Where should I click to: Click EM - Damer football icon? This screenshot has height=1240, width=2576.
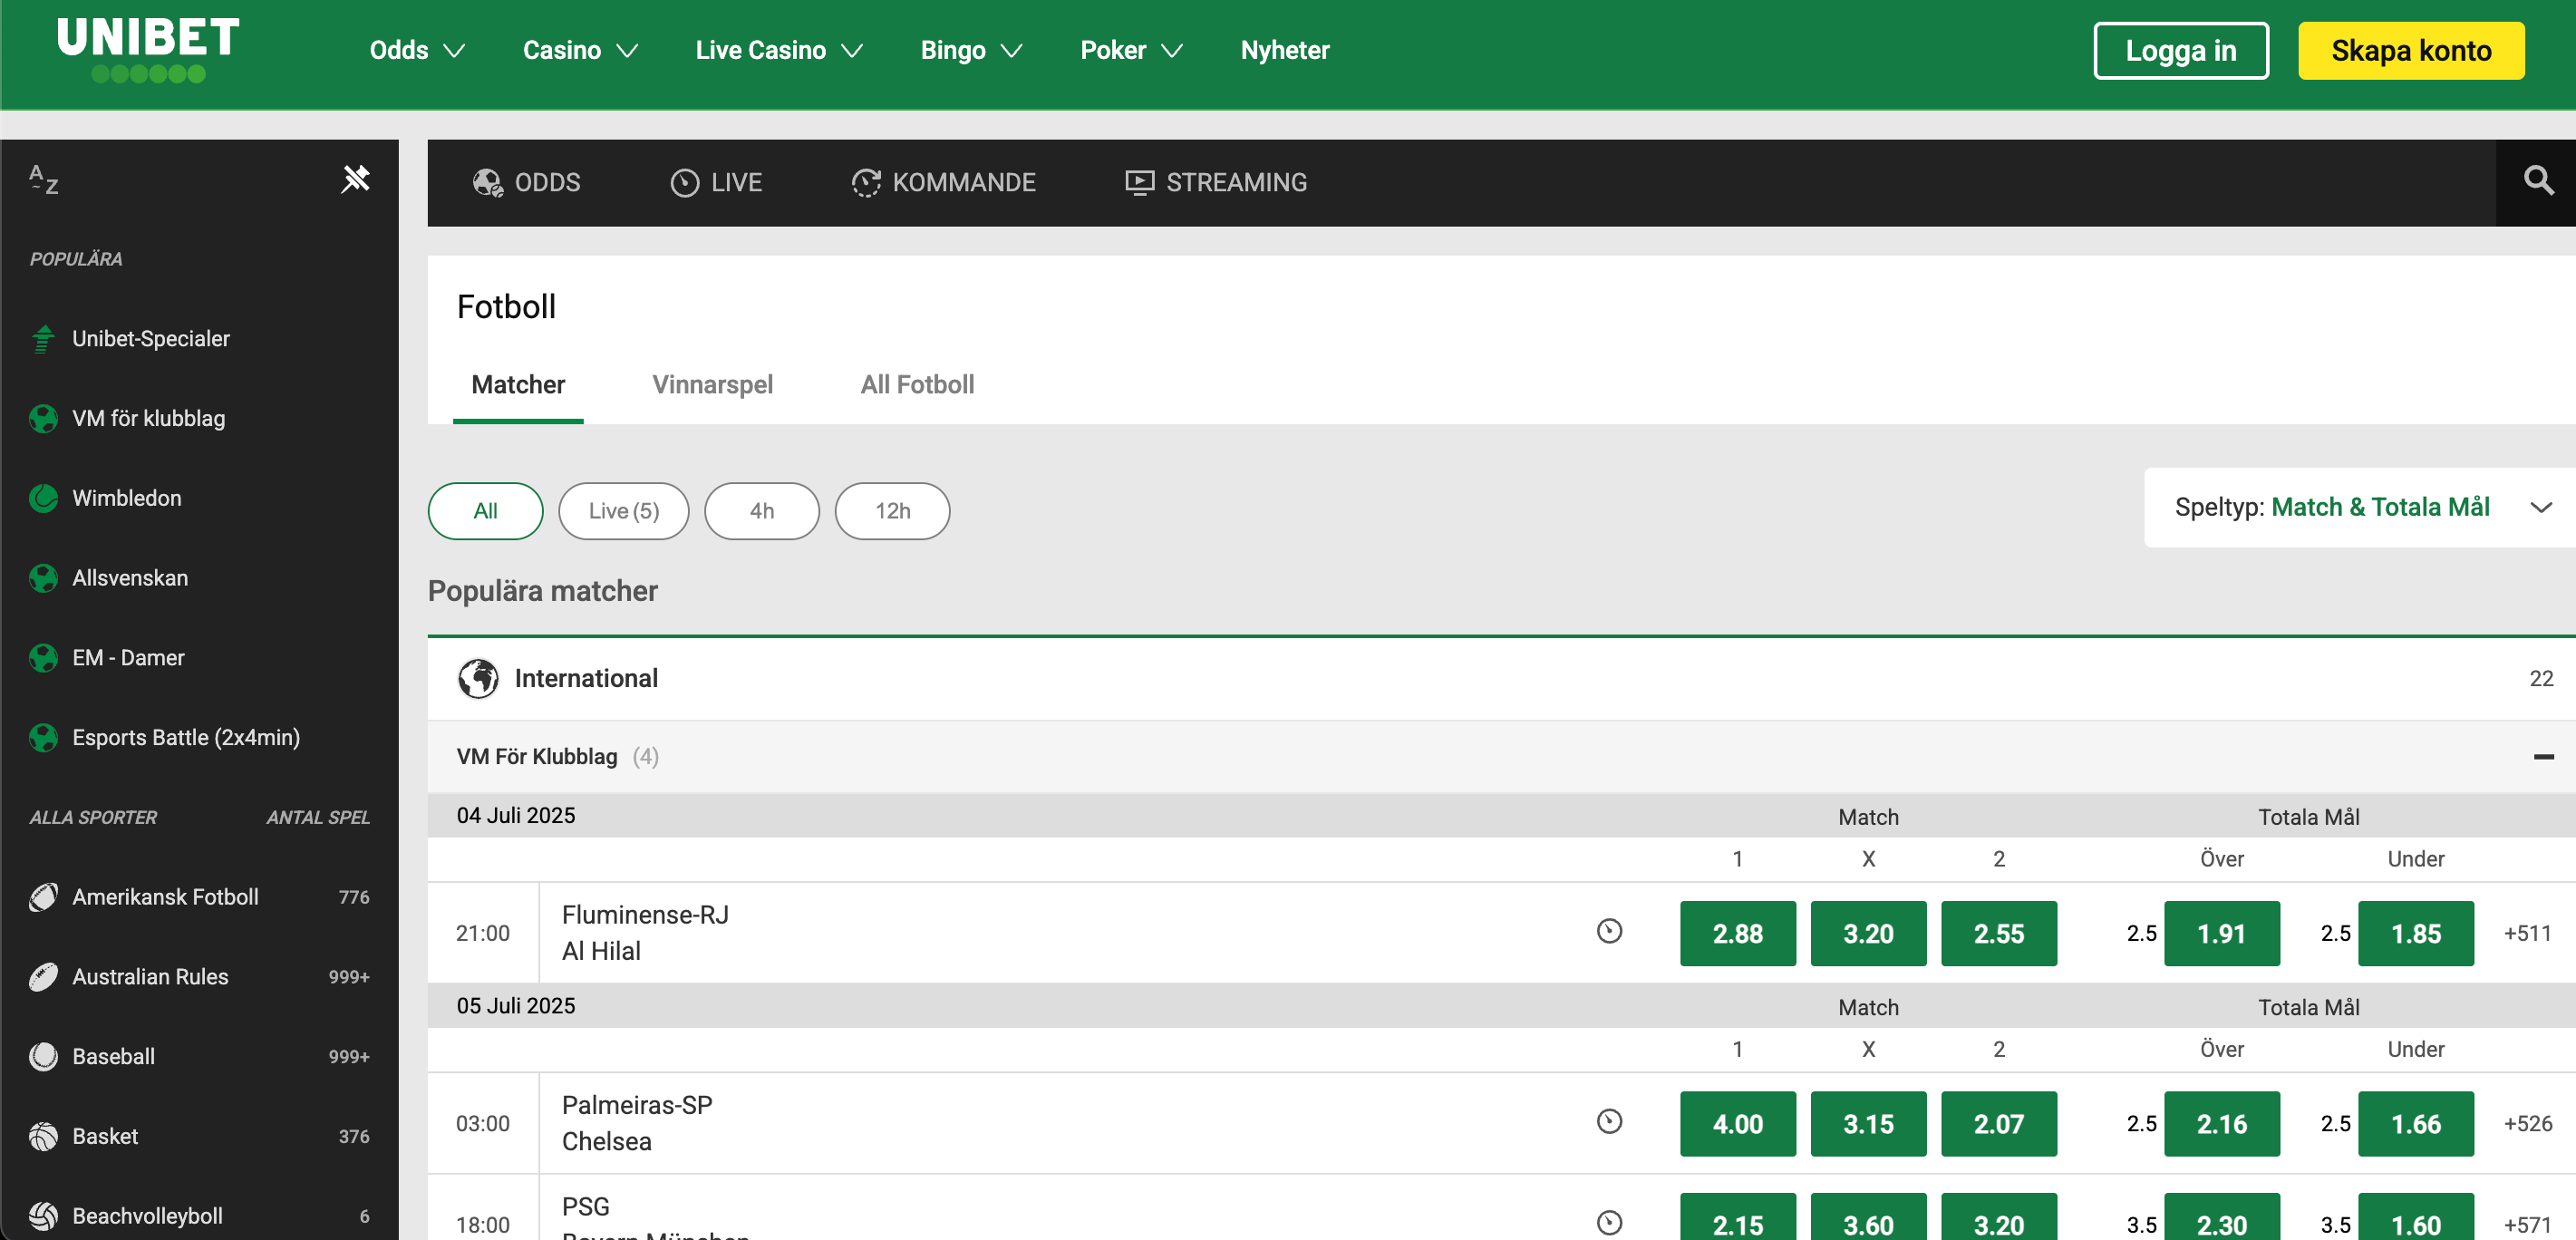[43, 658]
